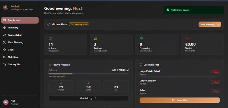
Task: Click the Preferences saved! notification text
Action: coord(180,10)
